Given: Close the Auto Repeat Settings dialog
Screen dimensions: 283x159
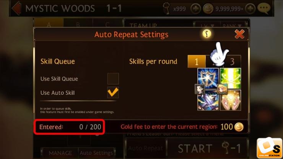Looking at the screenshot, I should point(239,34).
